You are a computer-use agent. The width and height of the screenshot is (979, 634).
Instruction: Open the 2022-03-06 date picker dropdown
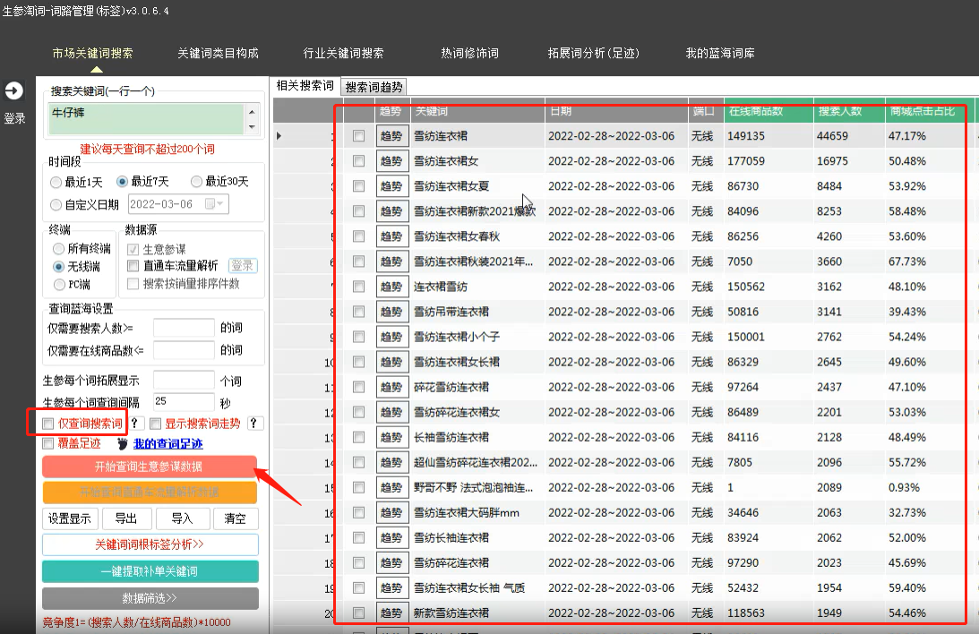[215, 204]
